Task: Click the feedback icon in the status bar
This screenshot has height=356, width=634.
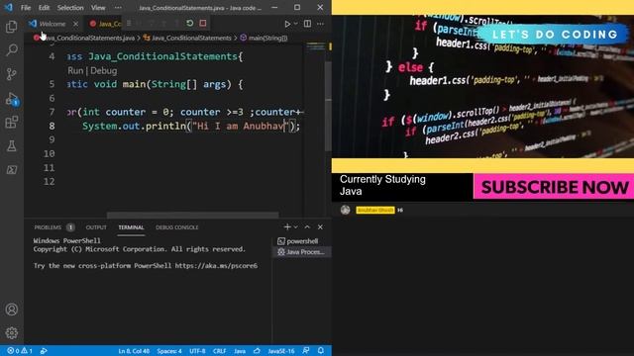Action: tap(306, 351)
